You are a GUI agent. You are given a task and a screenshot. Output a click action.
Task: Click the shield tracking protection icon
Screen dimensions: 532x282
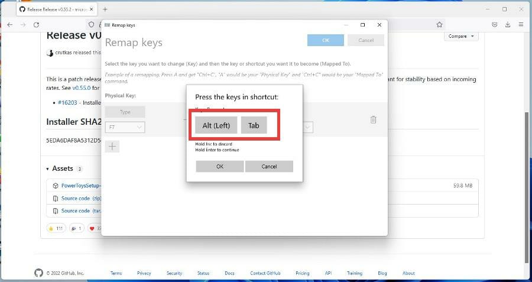tap(91, 24)
